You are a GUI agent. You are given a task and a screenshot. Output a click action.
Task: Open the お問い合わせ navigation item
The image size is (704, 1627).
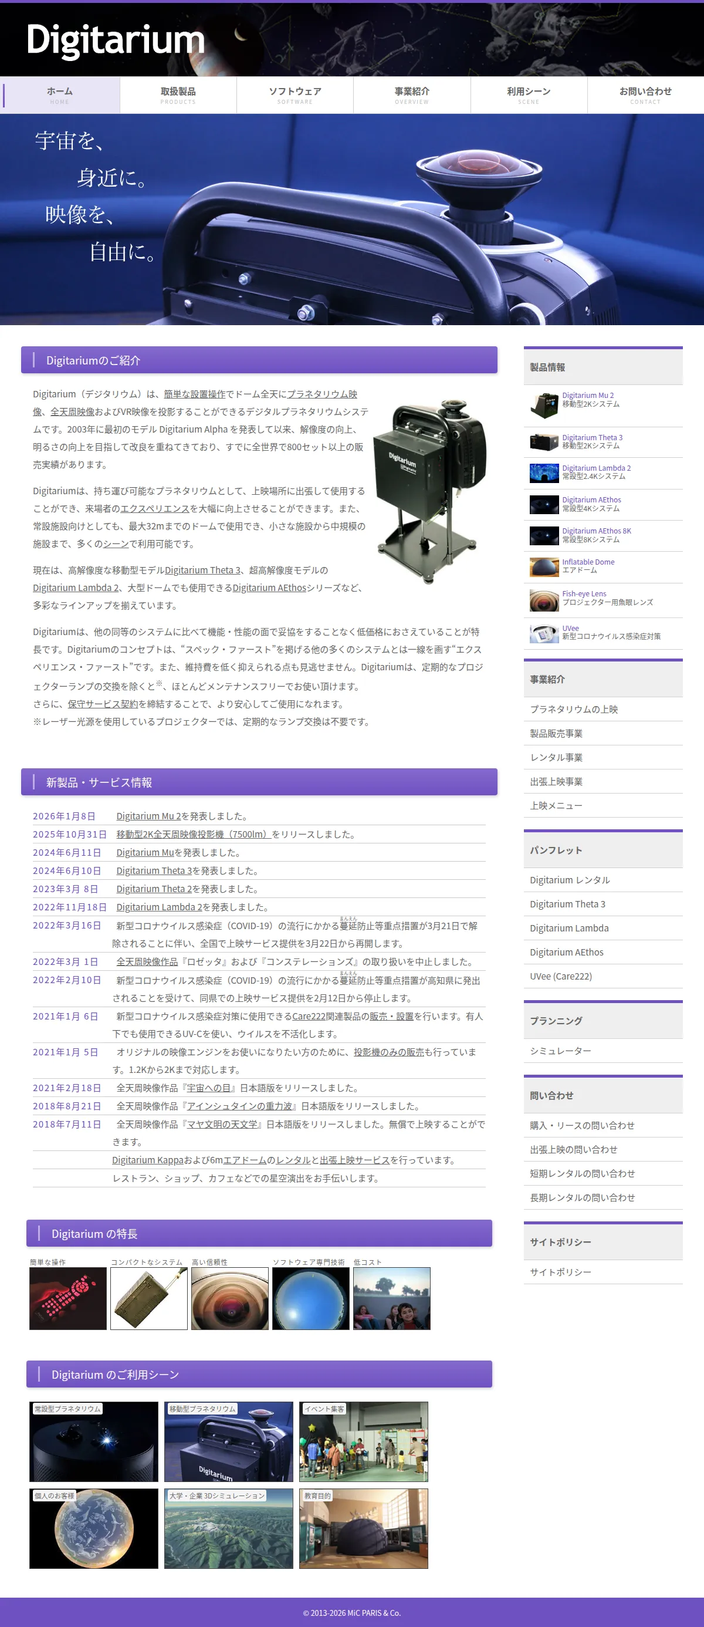645,95
